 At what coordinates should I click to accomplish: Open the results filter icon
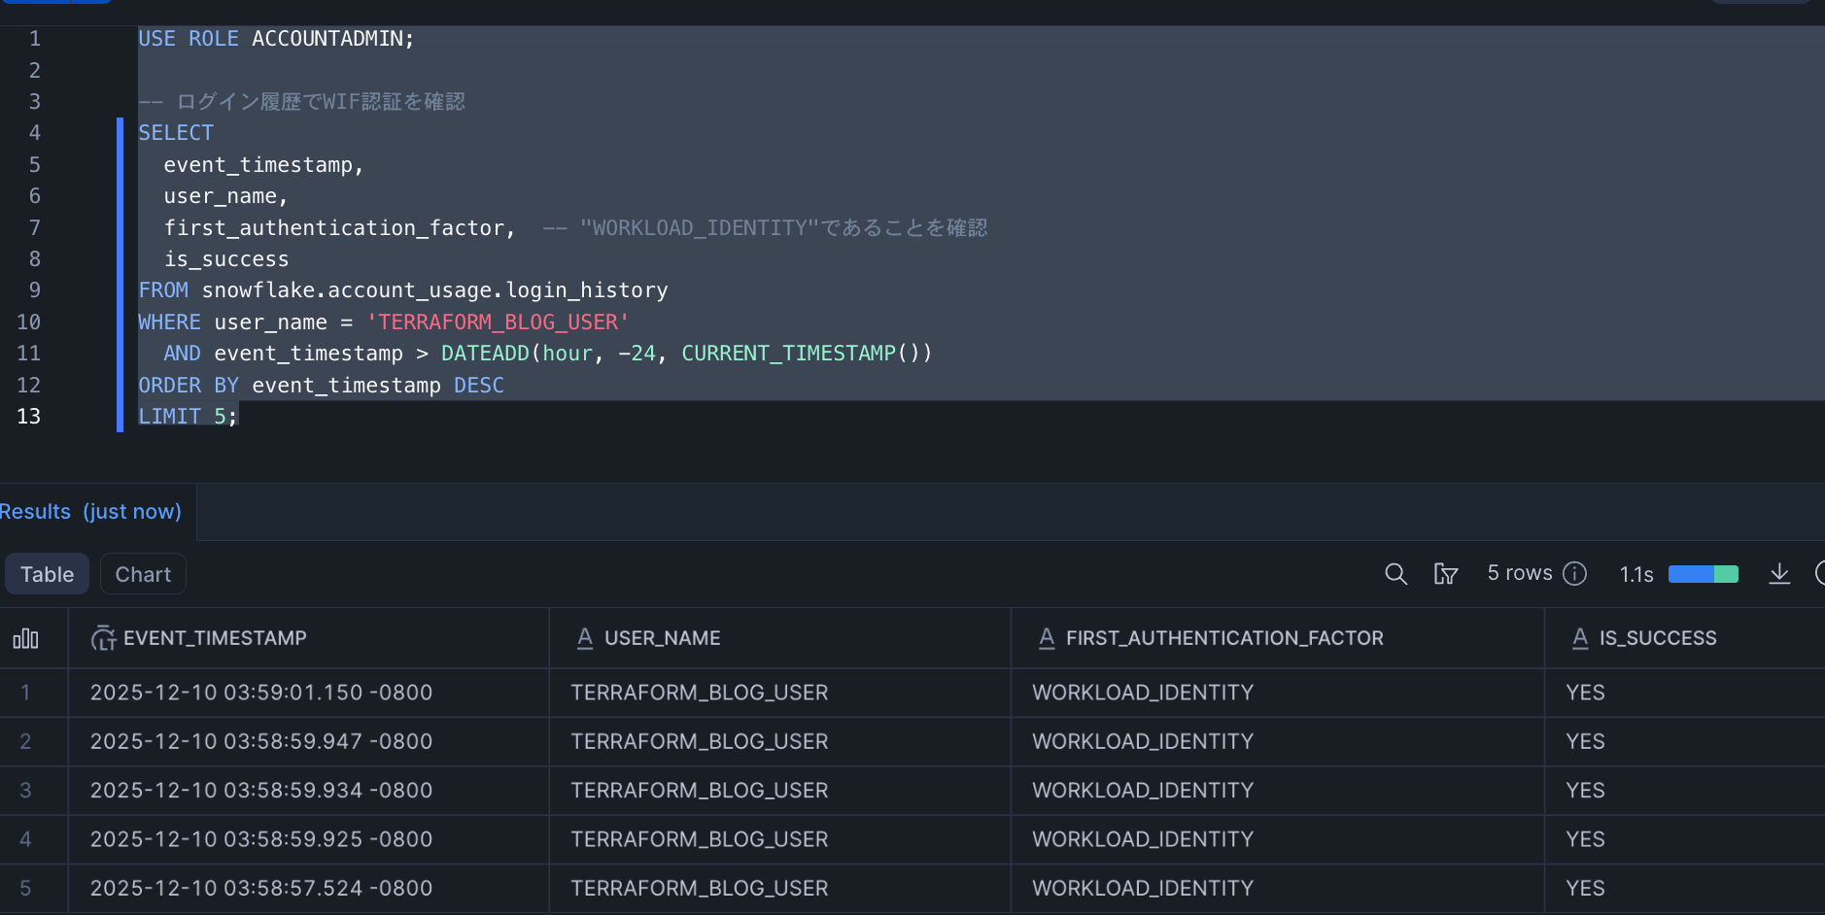pos(1445,574)
